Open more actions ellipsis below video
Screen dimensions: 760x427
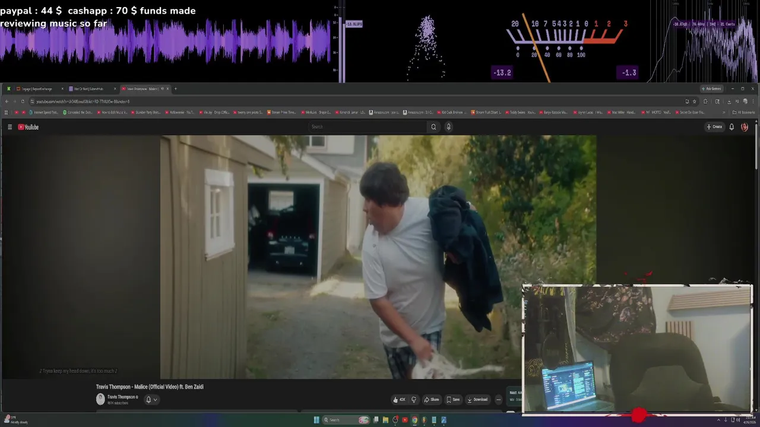[498, 400]
